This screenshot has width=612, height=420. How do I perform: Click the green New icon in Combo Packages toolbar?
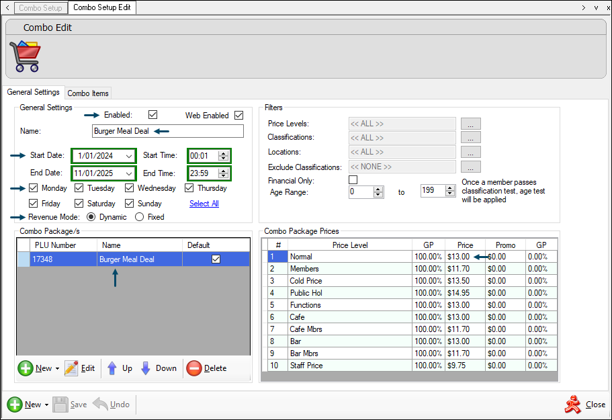[x=26, y=368]
